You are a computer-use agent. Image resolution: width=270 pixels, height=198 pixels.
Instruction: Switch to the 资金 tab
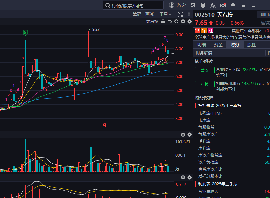tap(218, 45)
